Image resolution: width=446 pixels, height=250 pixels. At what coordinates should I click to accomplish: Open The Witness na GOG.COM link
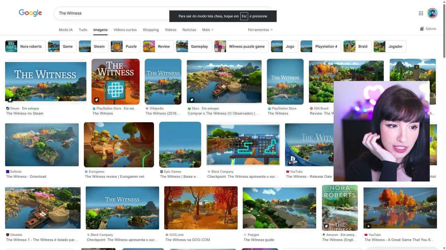(x=187, y=240)
